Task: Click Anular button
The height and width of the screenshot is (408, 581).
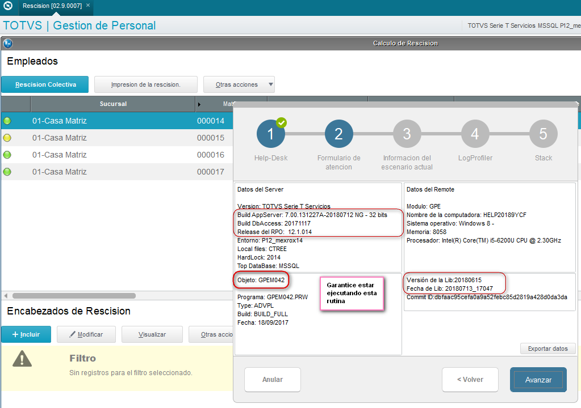Action: 273,380
